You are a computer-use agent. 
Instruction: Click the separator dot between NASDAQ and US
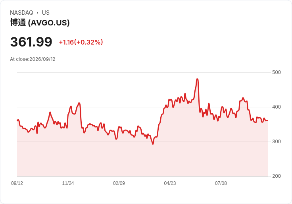[37, 13]
